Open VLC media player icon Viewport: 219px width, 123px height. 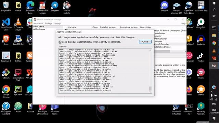pos(18,24)
